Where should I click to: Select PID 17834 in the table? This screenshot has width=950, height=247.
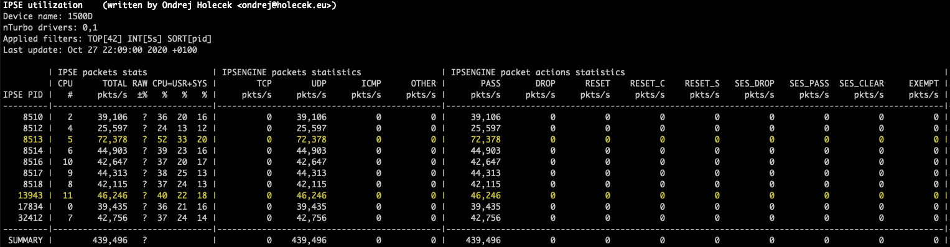click(x=30, y=207)
